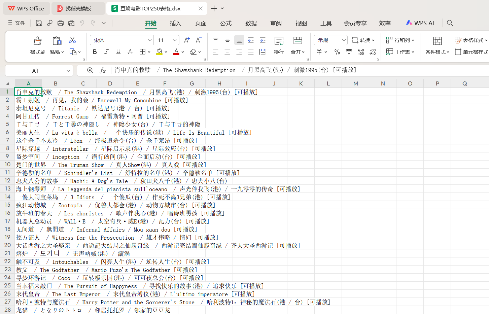The height and width of the screenshot is (314, 489).
Task: Click the Print icon in quick toolbar
Action: pyautogui.click(x=61, y=23)
